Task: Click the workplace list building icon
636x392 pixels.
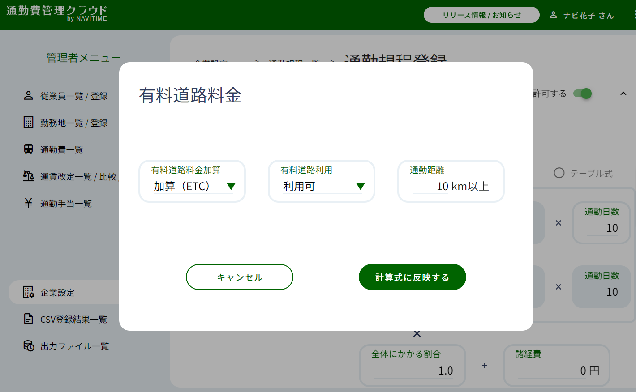Action: [x=28, y=123]
